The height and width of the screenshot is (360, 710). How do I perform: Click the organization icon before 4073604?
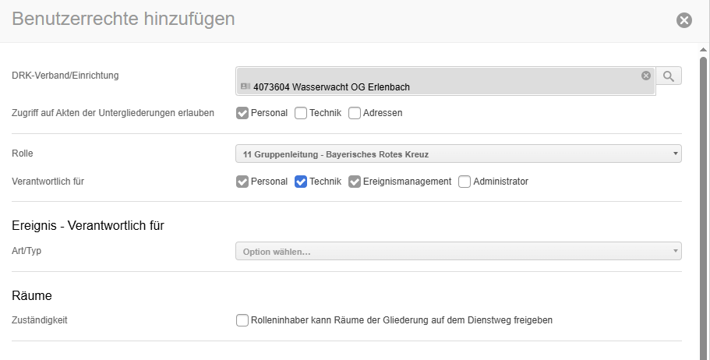pos(245,87)
